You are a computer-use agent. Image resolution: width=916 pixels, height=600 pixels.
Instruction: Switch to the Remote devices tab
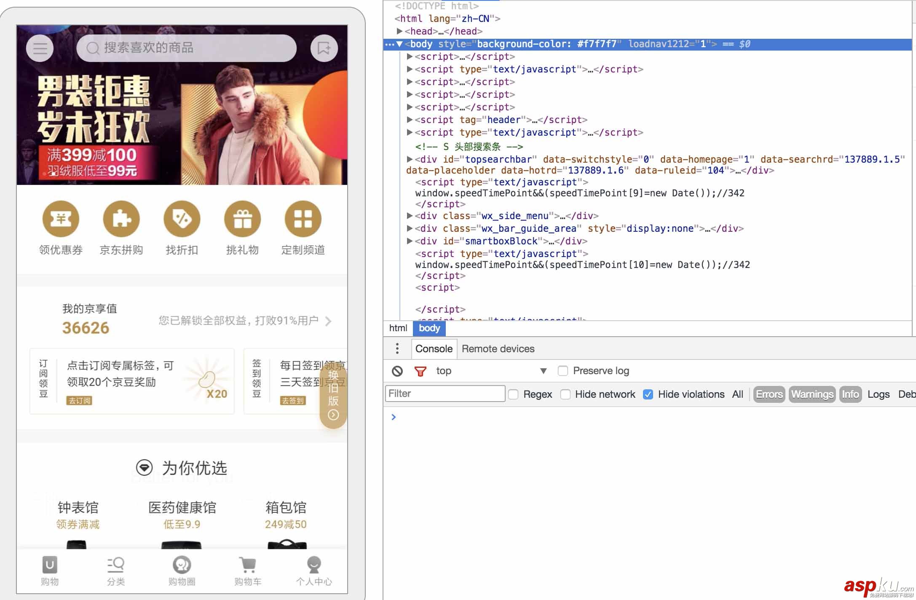pyautogui.click(x=498, y=349)
